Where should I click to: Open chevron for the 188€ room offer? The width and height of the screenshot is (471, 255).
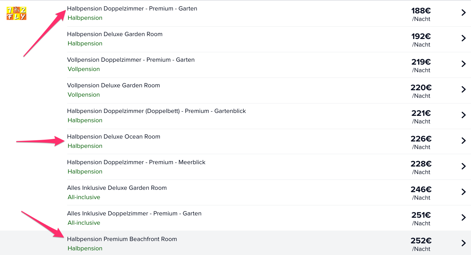[x=463, y=13]
